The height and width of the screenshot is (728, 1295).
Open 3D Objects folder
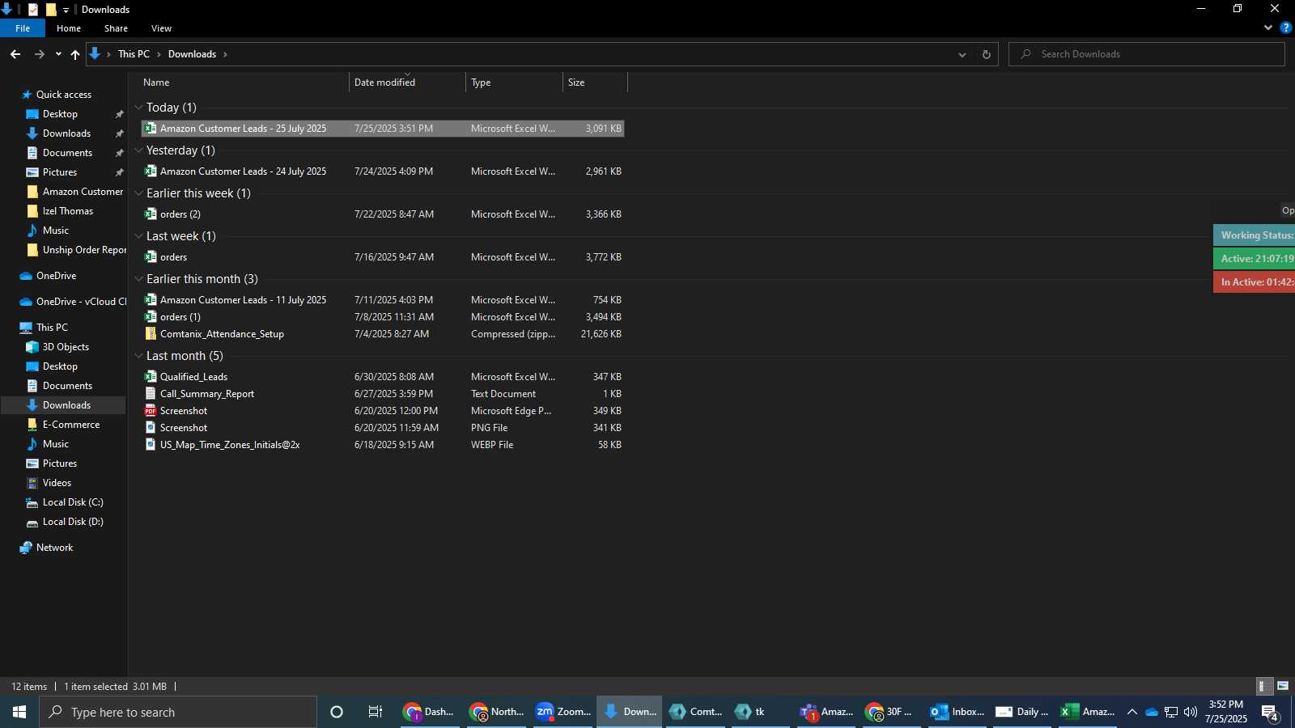pos(66,347)
